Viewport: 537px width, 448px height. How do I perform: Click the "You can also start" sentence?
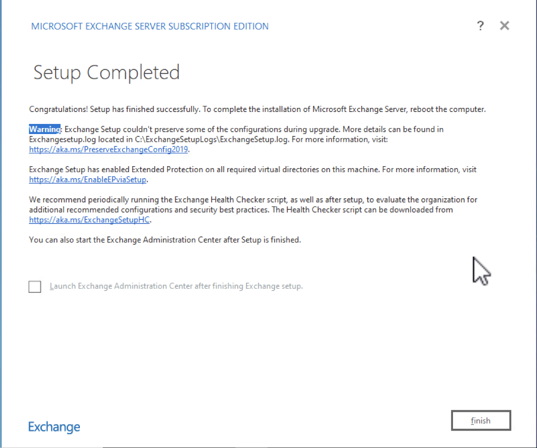[x=165, y=240]
